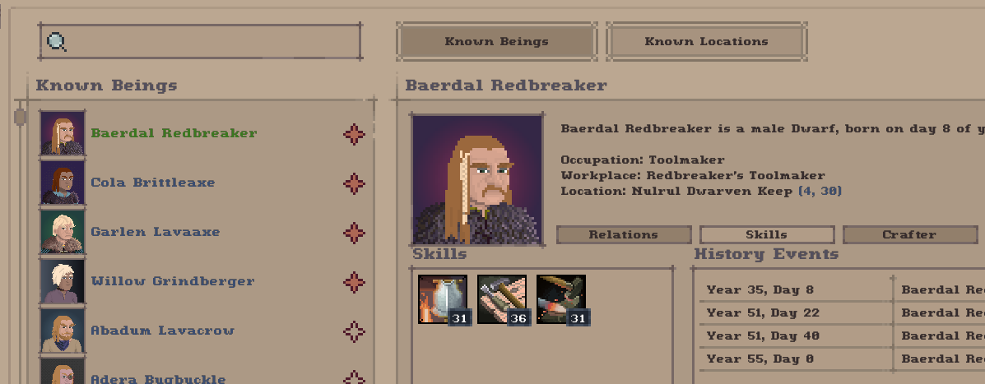Viewport: 985px width, 384px height.
Task: Click the Known Beings list scrollbar handle
Action: pyautogui.click(x=20, y=117)
